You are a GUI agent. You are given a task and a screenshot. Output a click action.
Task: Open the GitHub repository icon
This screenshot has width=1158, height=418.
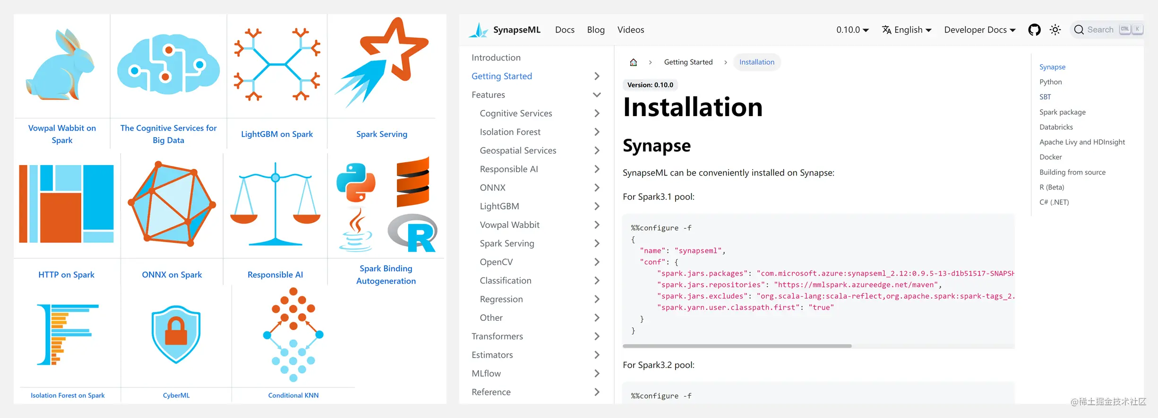pyautogui.click(x=1034, y=30)
